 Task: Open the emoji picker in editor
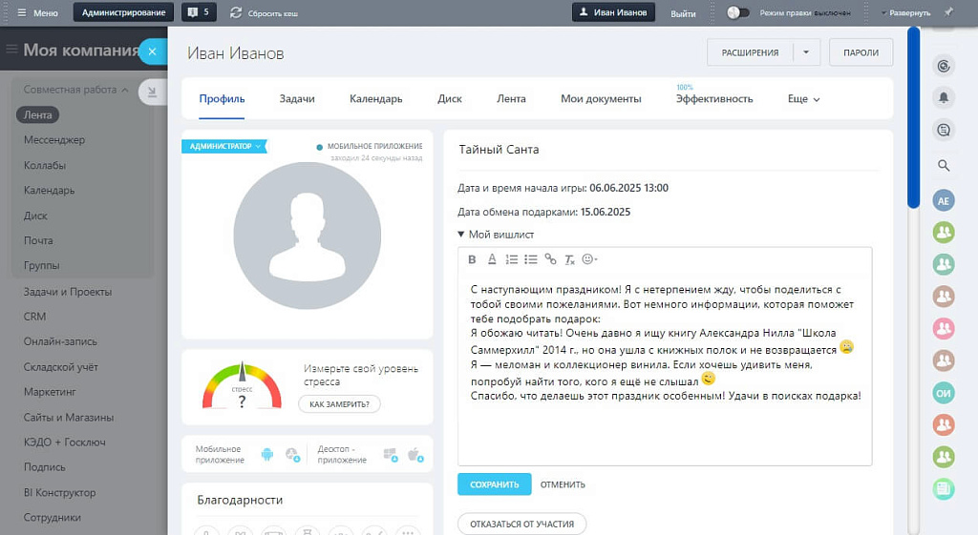point(589,259)
